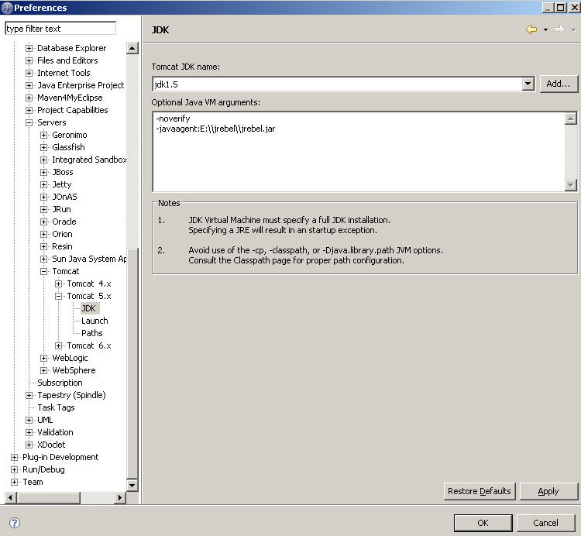Screen dimensions: 581x536
Task: Select the WebSphere tree item
Action: [x=74, y=370]
